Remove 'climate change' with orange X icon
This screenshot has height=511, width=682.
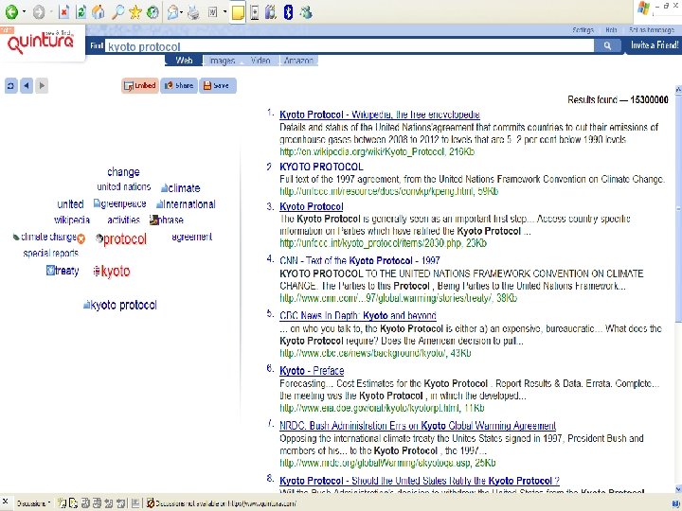click(81, 238)
